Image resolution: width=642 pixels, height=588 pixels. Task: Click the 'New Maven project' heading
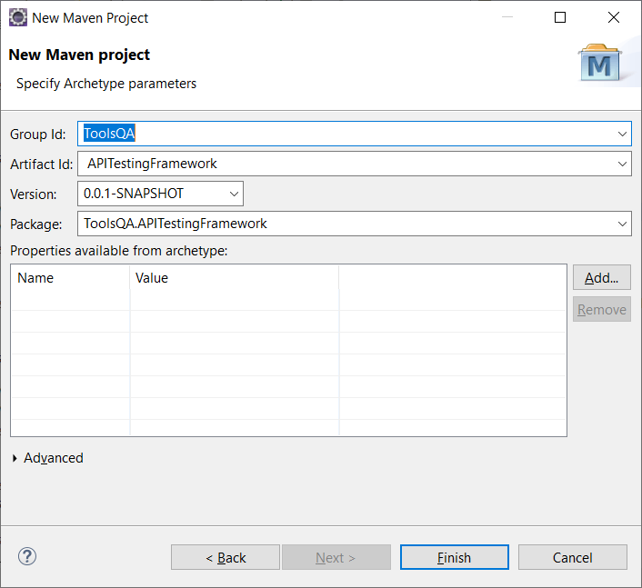pyautogui.click(x=79, y=55)
